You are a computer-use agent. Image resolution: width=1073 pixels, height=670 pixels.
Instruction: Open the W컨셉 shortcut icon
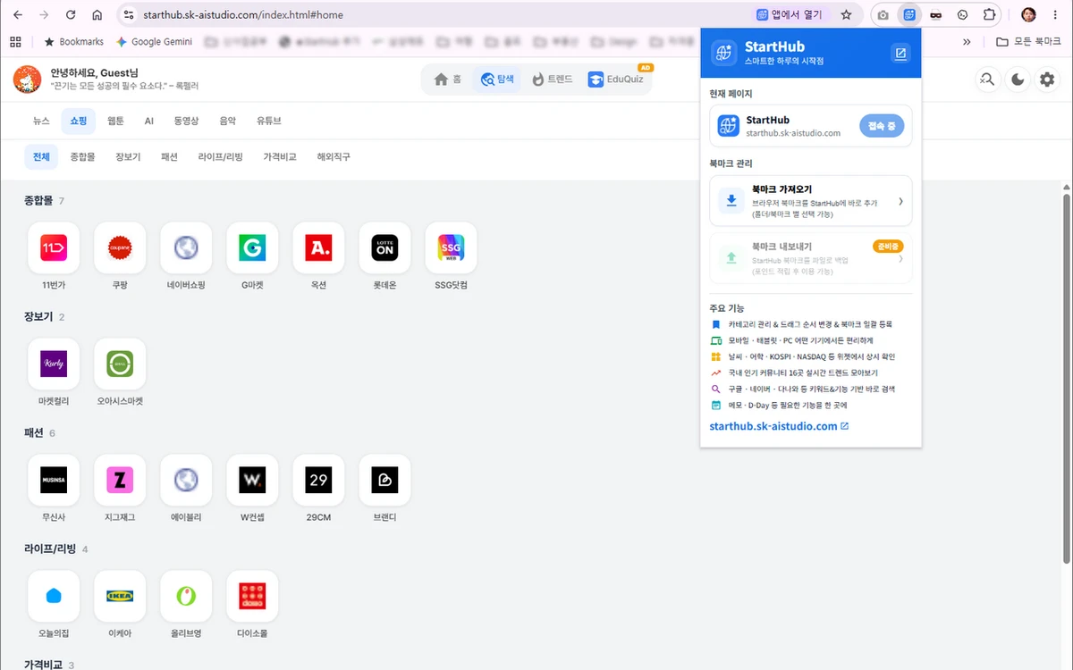pos(252,480)
